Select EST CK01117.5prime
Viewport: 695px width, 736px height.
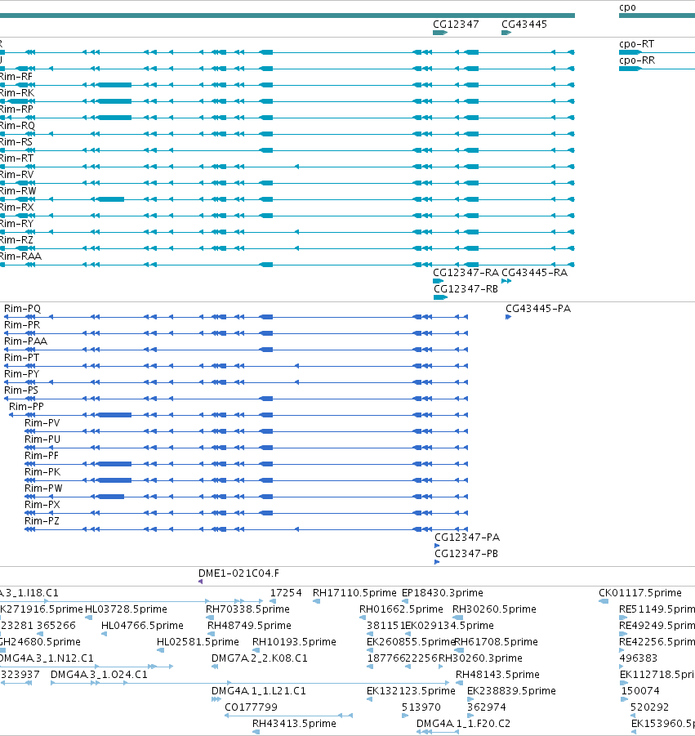click(x=640, y=593)
